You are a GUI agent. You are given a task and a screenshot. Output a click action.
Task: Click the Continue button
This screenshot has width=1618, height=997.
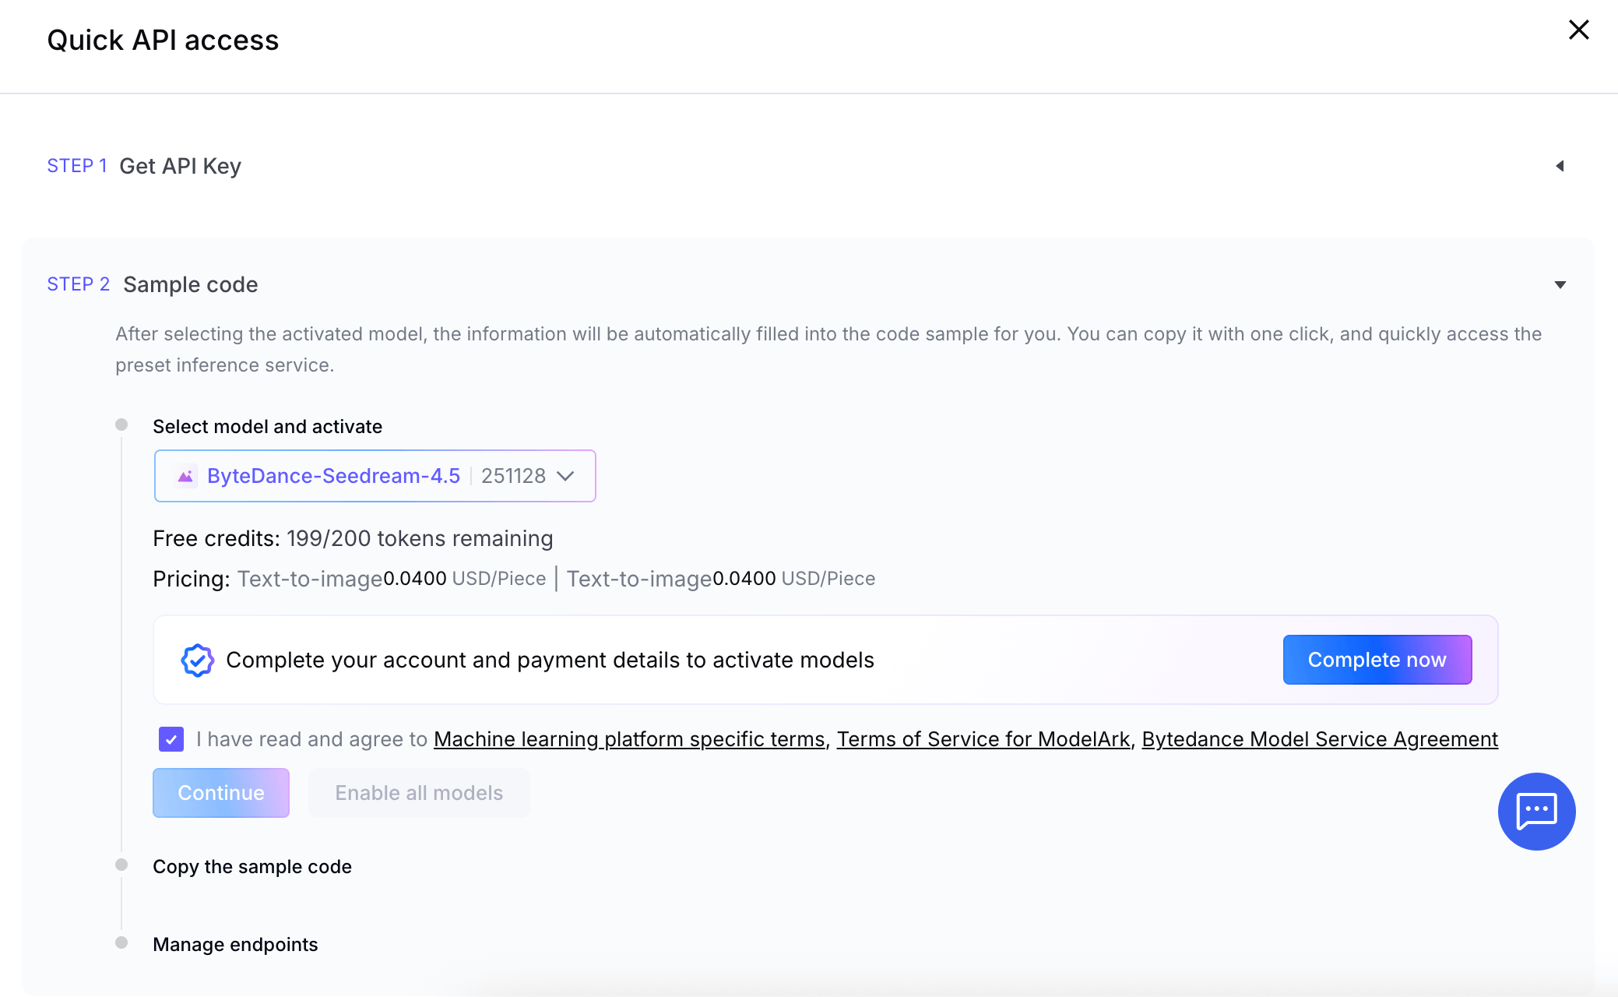pyautogui.click(x=220, y=793)
